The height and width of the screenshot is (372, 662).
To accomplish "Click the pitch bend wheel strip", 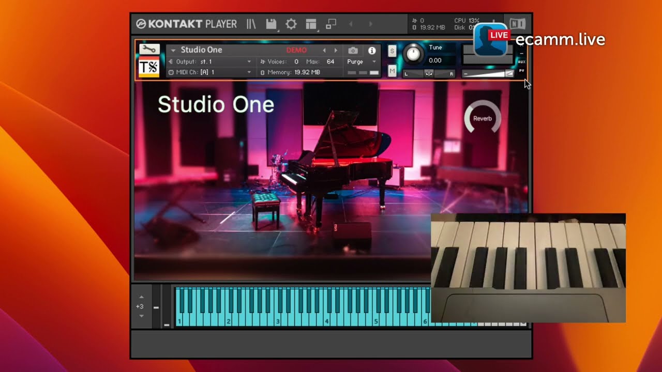I will click(x=156, y=306).
